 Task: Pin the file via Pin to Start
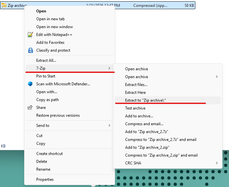[46, 76]
